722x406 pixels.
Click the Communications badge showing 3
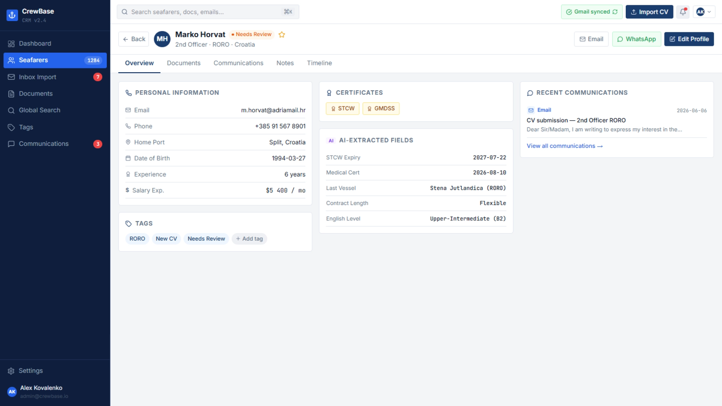tap(98, 144)
